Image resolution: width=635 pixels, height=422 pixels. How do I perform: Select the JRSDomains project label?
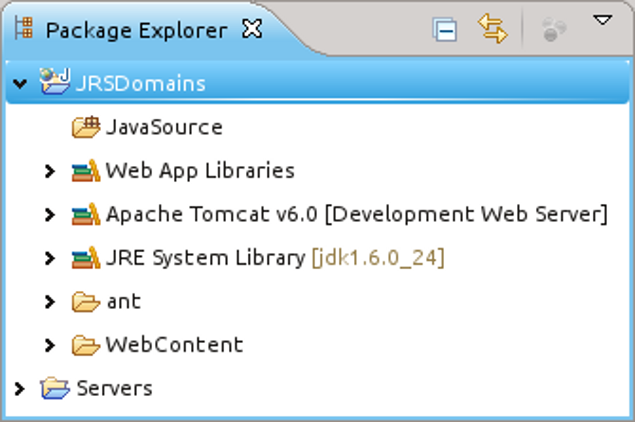140,84
